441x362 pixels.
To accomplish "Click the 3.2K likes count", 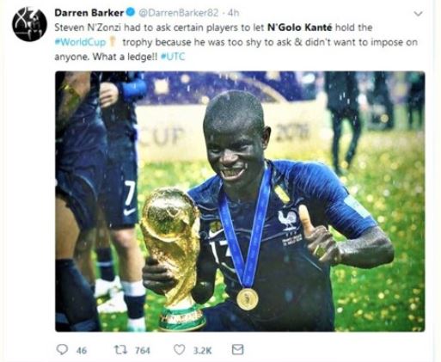I will click(203, 350).
